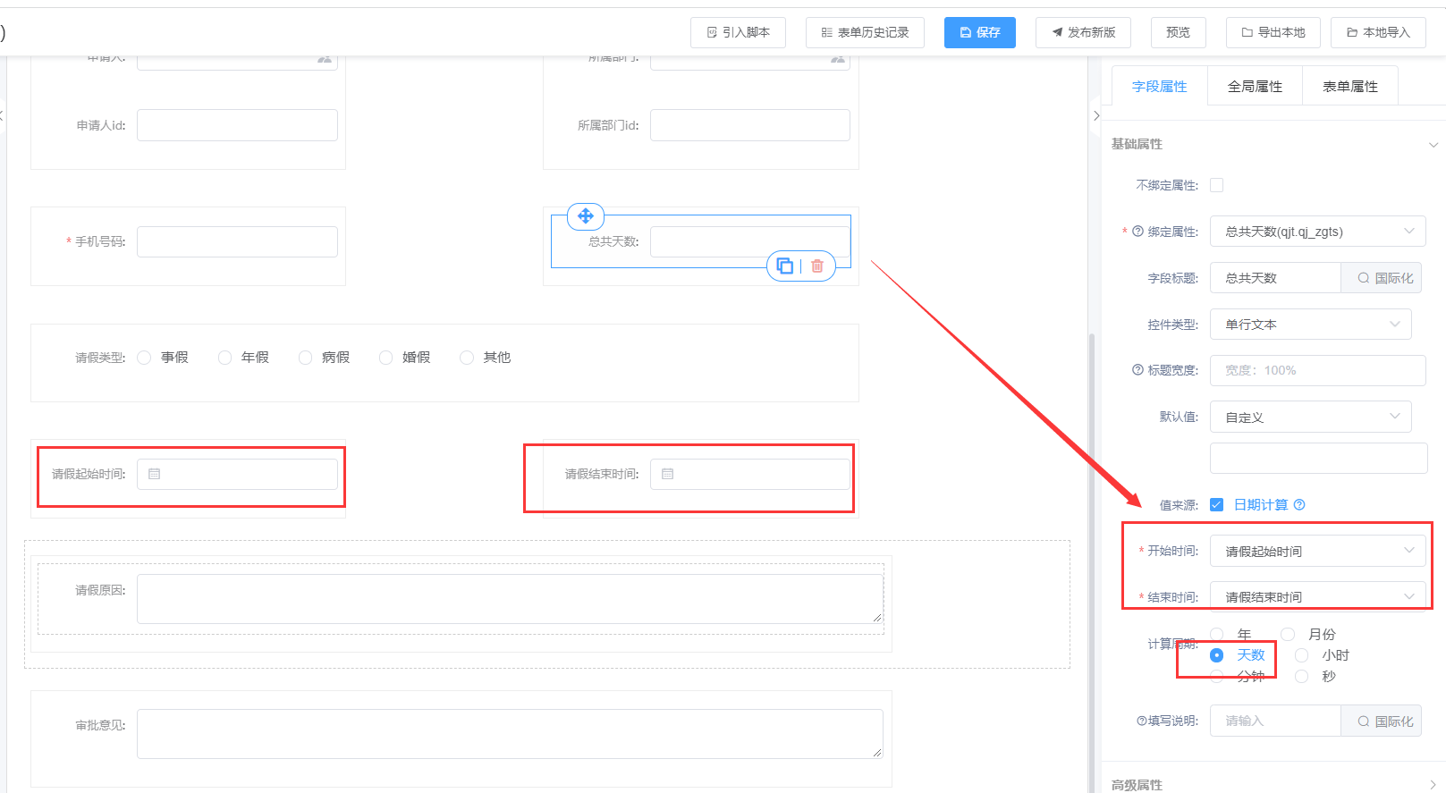Delete 总共天数 field with trash icon
This screenshot has height=793, width=1446.
[x=817, y=266]
